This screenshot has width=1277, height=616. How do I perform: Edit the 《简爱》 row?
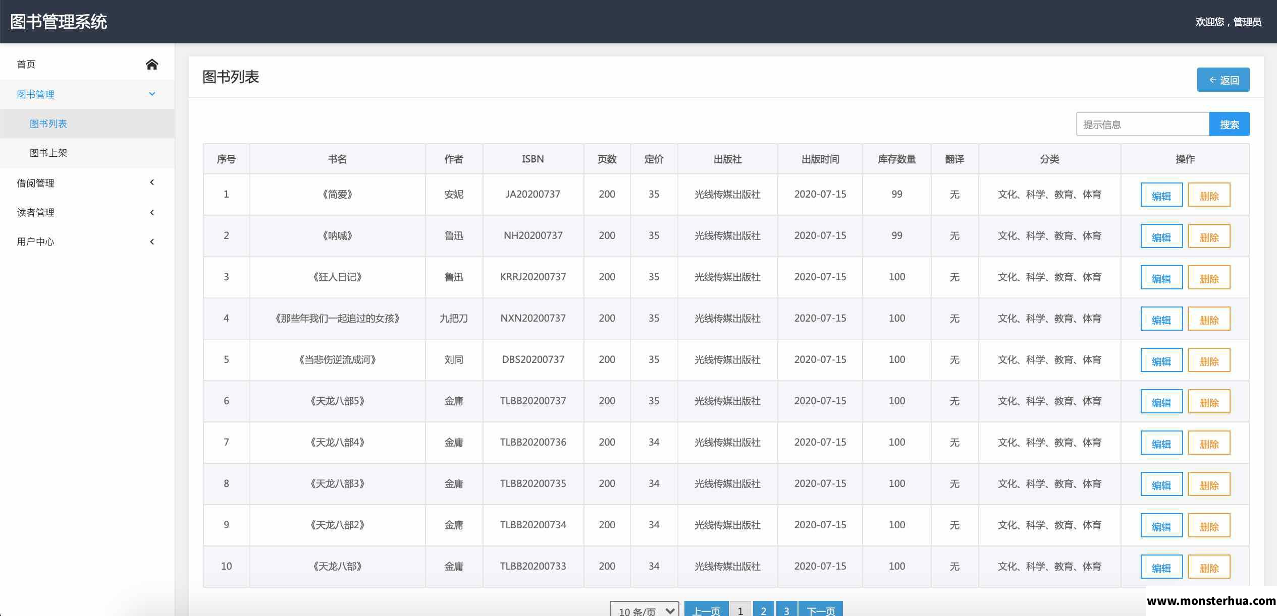tap(1161, 195)
